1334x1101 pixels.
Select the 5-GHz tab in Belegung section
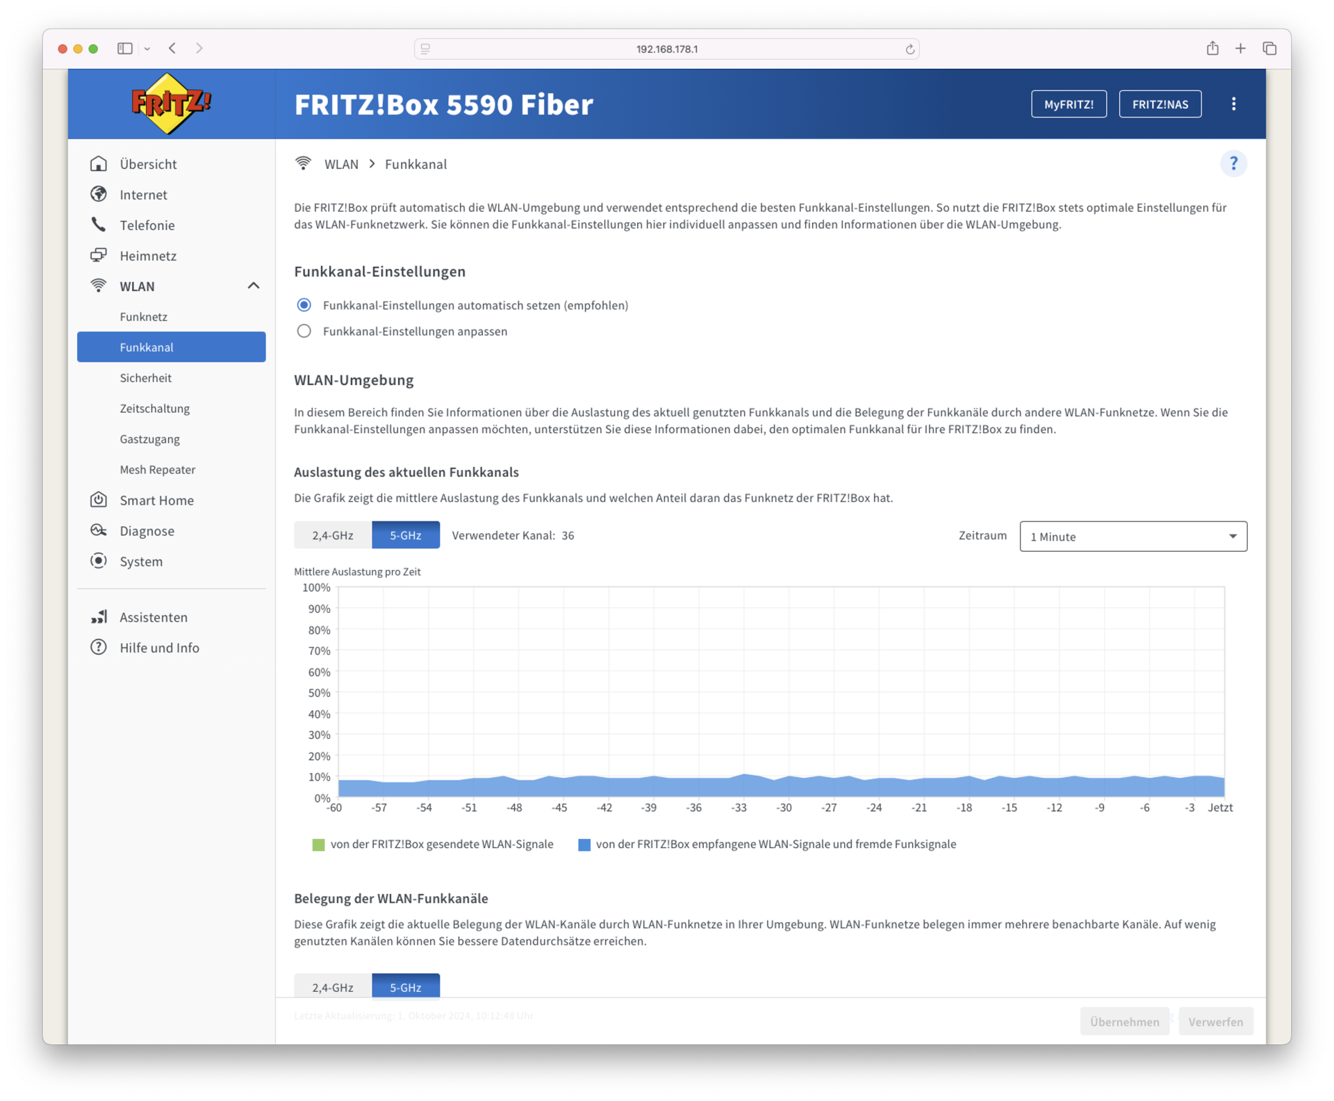tap(406, 986)
